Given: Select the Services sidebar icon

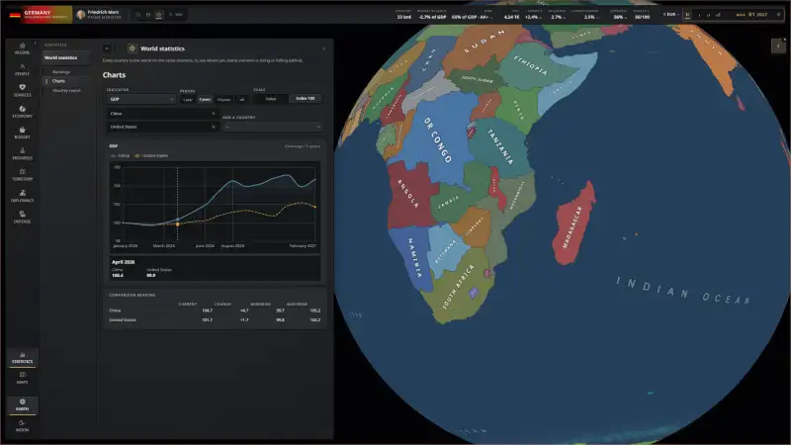Looking at the screenshot, I should pos(22,90).
